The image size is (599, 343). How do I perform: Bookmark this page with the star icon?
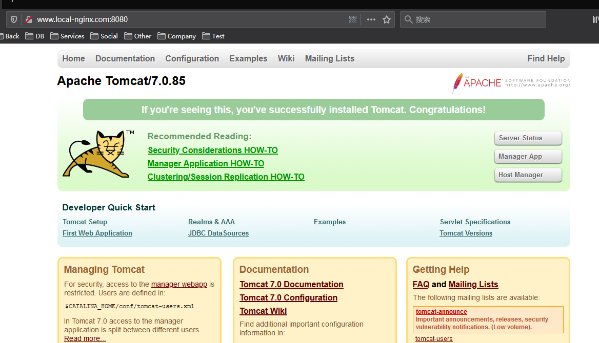point(387,19)
